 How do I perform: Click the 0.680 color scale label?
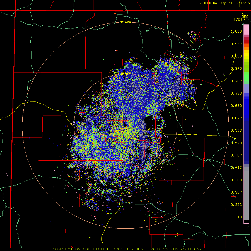click(x=236, y=106)
